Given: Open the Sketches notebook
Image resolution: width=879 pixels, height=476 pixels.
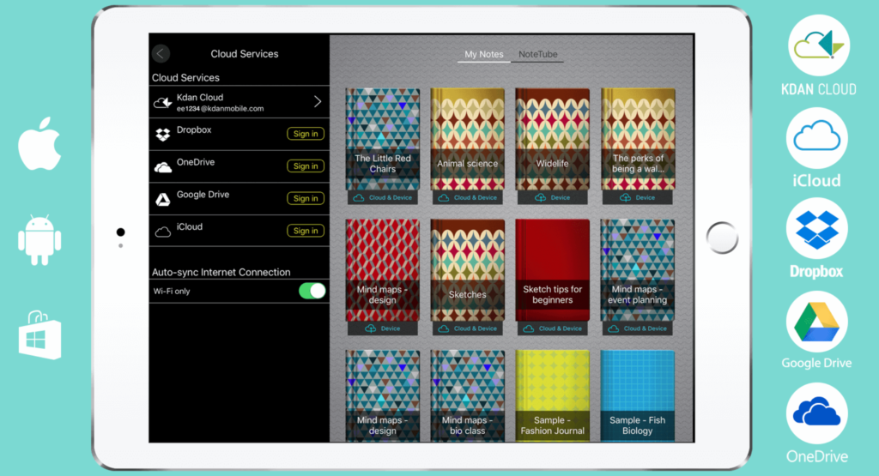Looking at the screenshot, I should pyautogui.click(x=468, y=270).
